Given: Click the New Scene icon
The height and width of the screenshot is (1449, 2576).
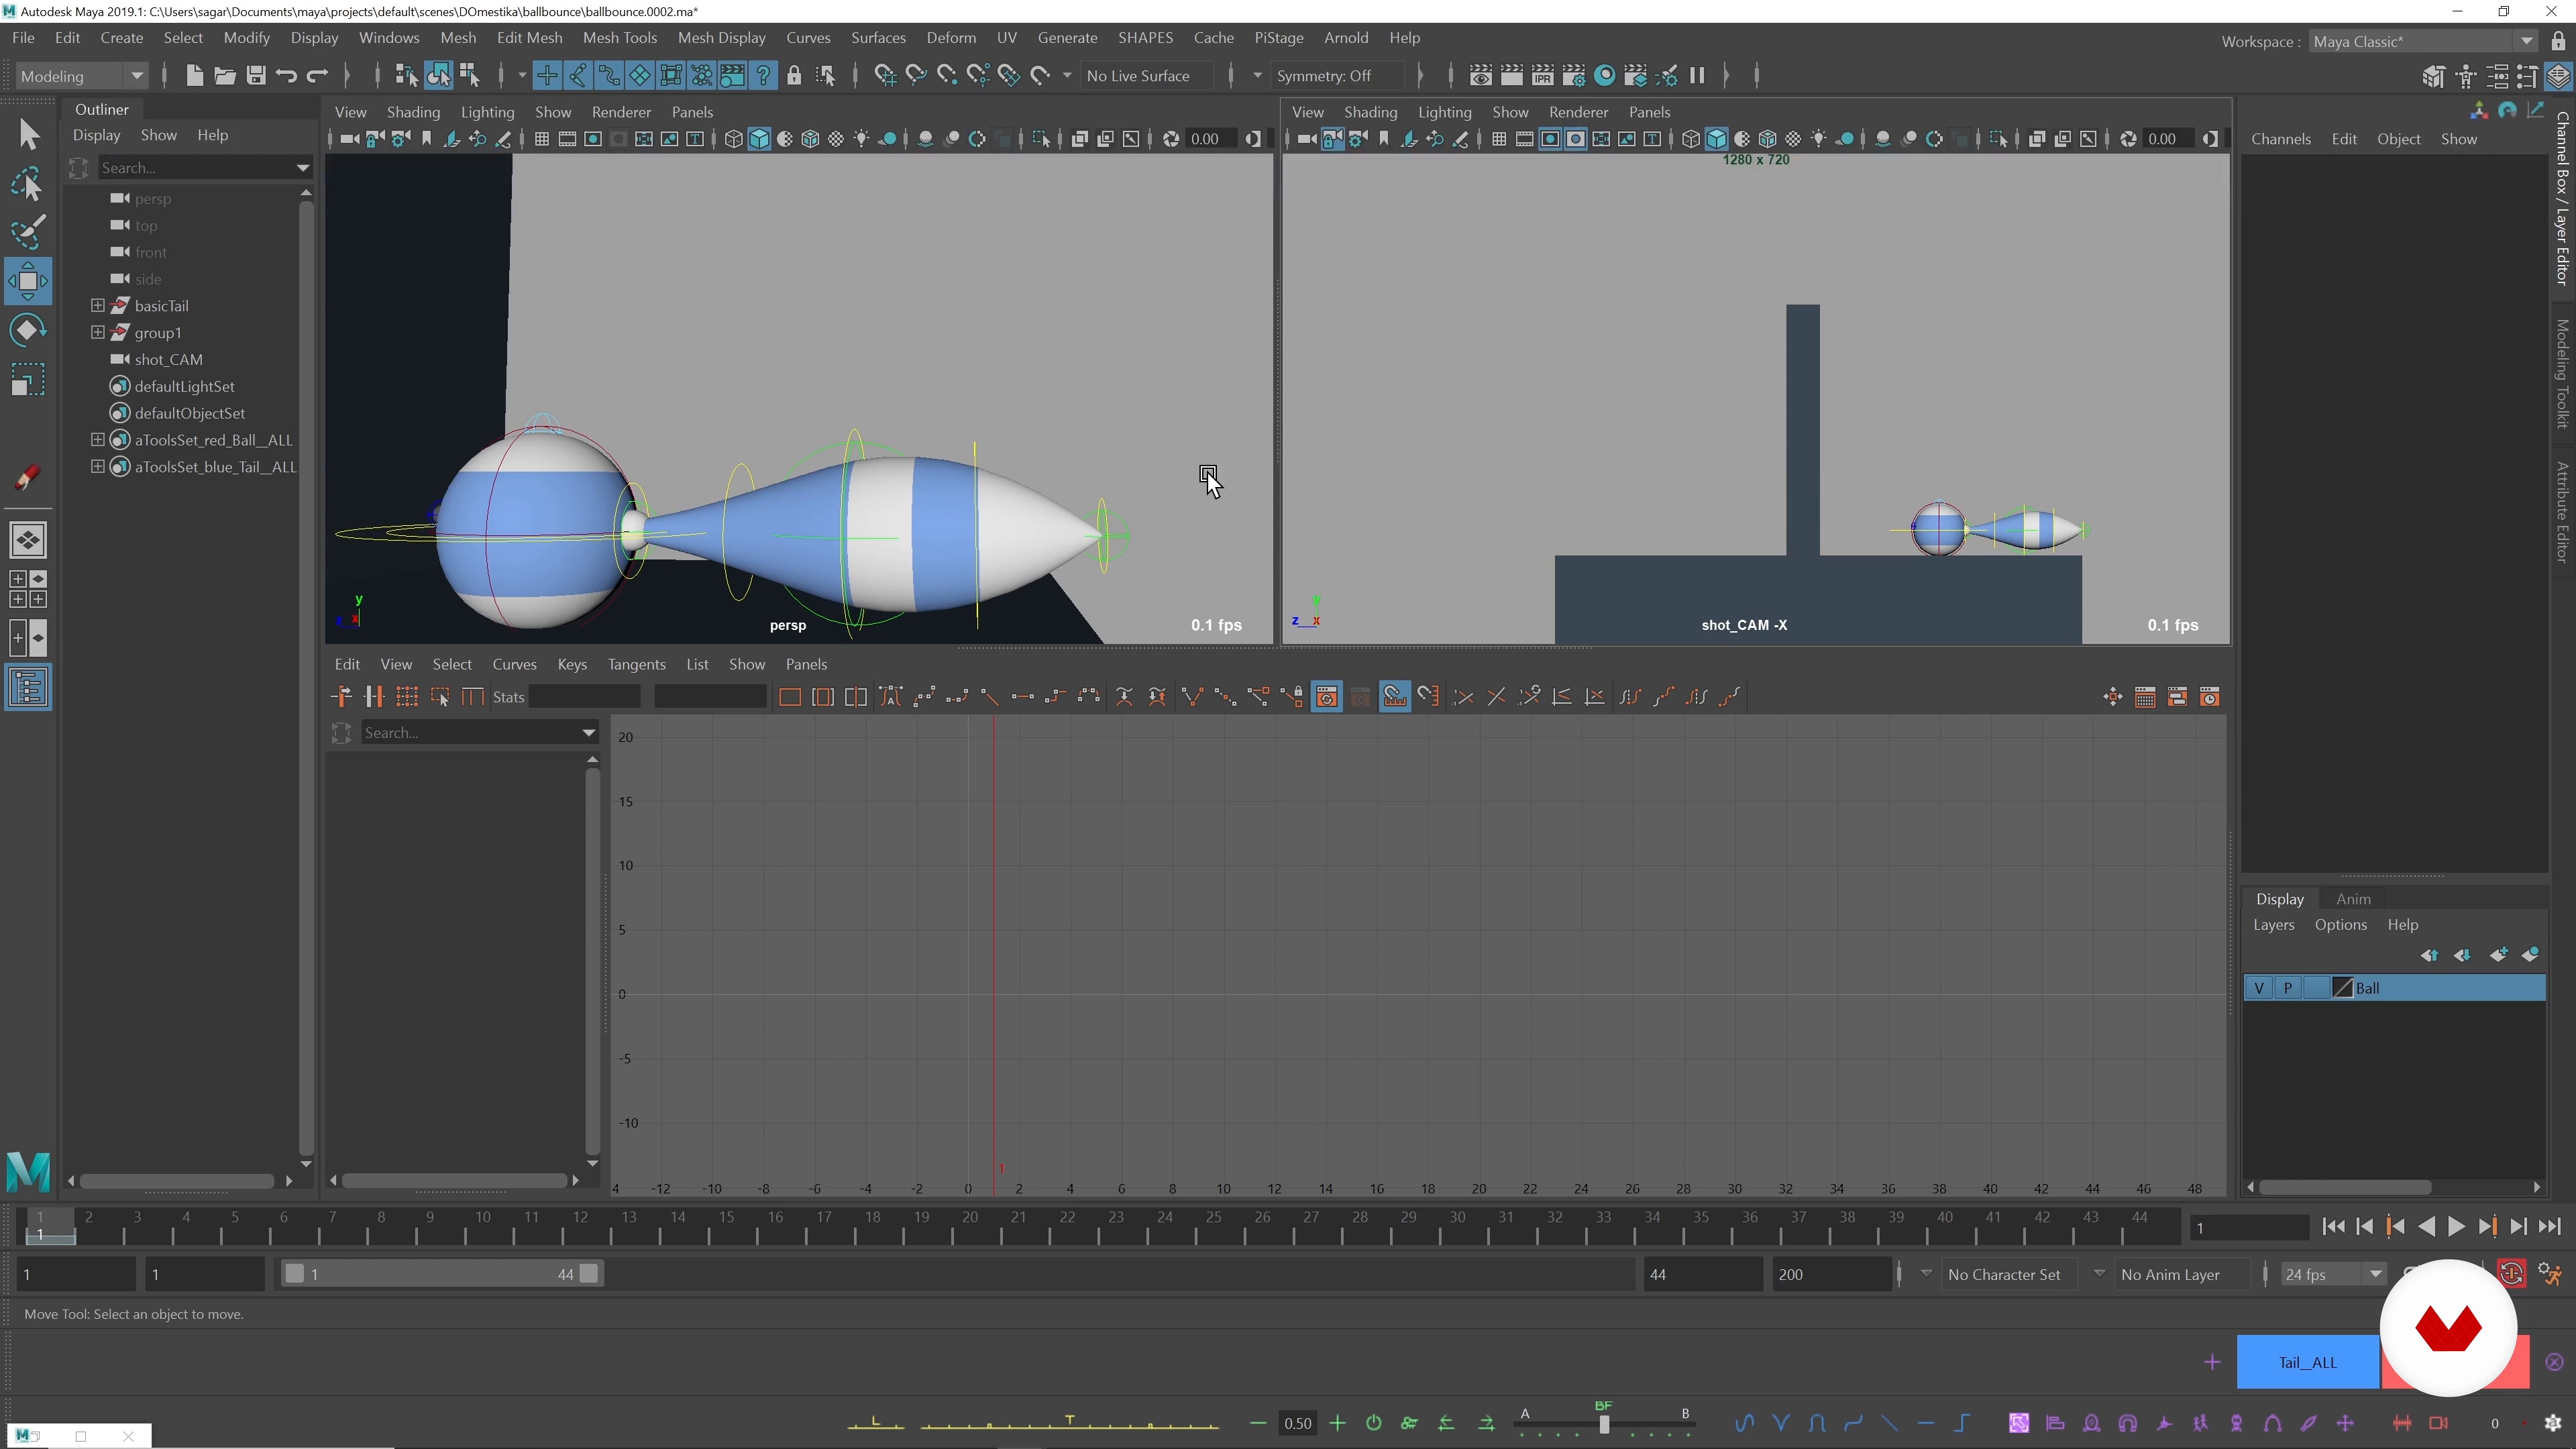Looking at the screenshot, I should coord(194,75).
